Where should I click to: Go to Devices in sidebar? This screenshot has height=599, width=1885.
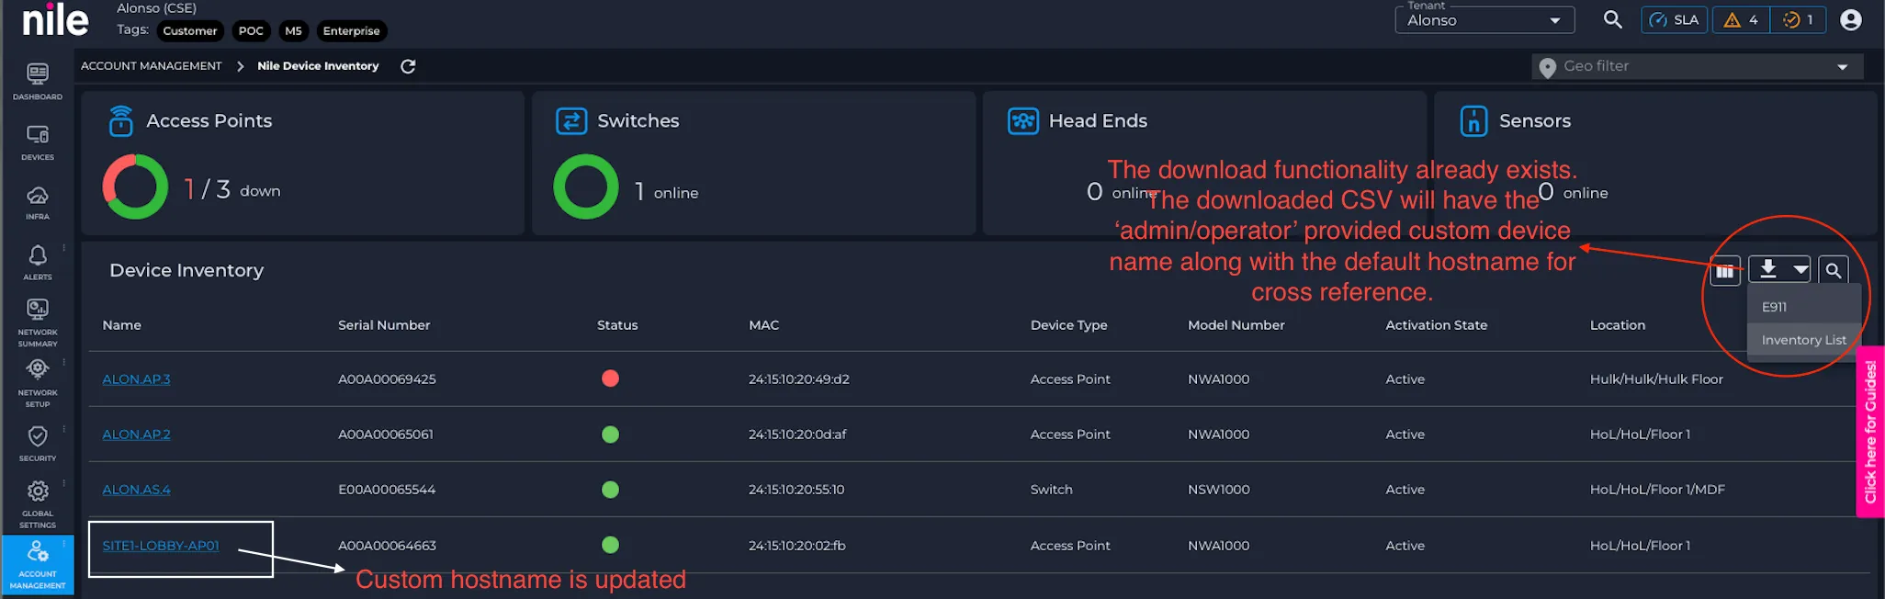(x=38, y=141)
